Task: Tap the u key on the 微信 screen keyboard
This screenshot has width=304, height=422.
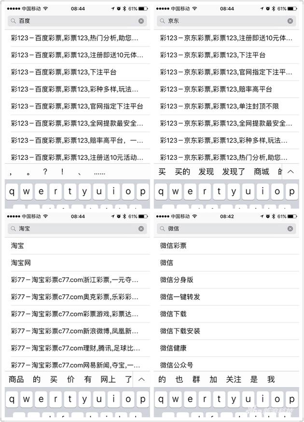Action: 248,399
